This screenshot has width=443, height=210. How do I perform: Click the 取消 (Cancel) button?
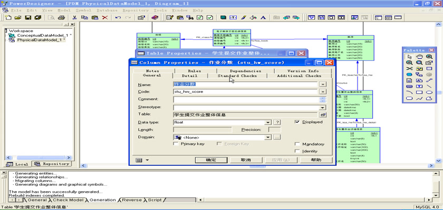point(246,160)
